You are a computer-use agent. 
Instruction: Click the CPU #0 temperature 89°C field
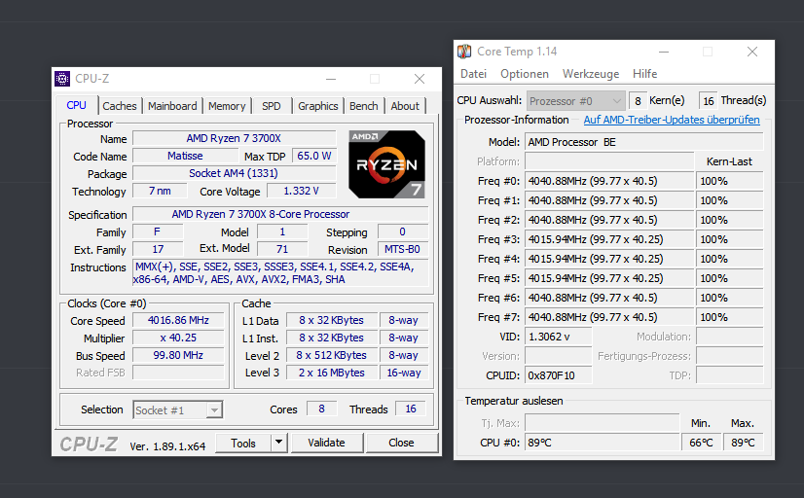click(x=602, y=443)
